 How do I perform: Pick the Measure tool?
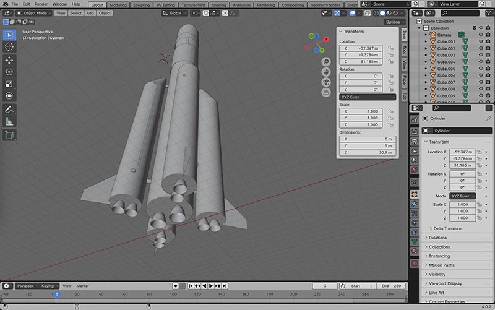tap(9, 121)
